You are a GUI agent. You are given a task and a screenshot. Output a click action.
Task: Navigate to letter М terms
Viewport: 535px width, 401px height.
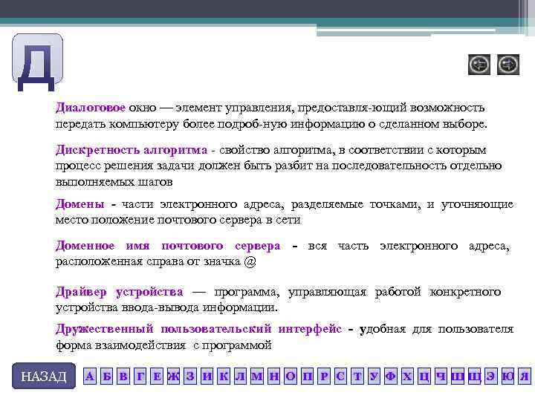[257, 376]
